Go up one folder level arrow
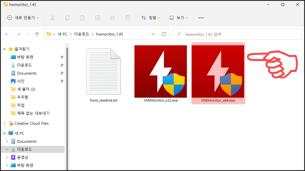 coord(37,34)
